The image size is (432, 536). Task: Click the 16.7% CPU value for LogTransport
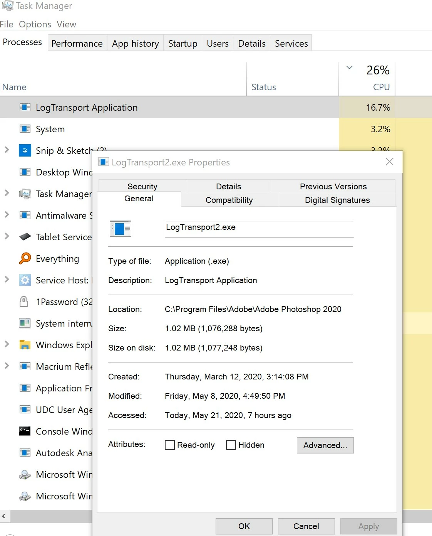point(378,107)
